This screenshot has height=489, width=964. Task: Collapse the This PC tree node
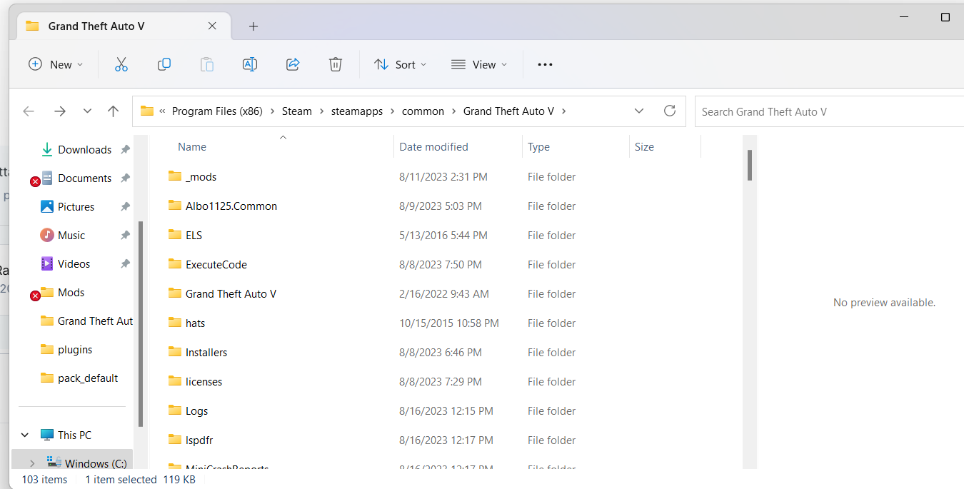point(26,435)
